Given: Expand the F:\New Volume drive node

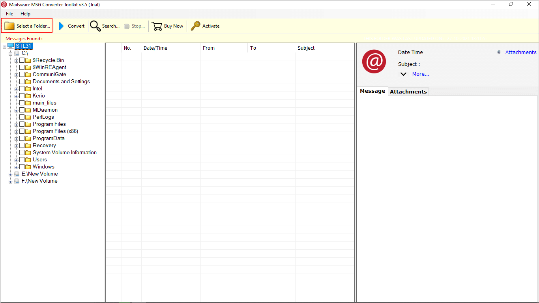Looking at the screenshot, I should (11, 181).
